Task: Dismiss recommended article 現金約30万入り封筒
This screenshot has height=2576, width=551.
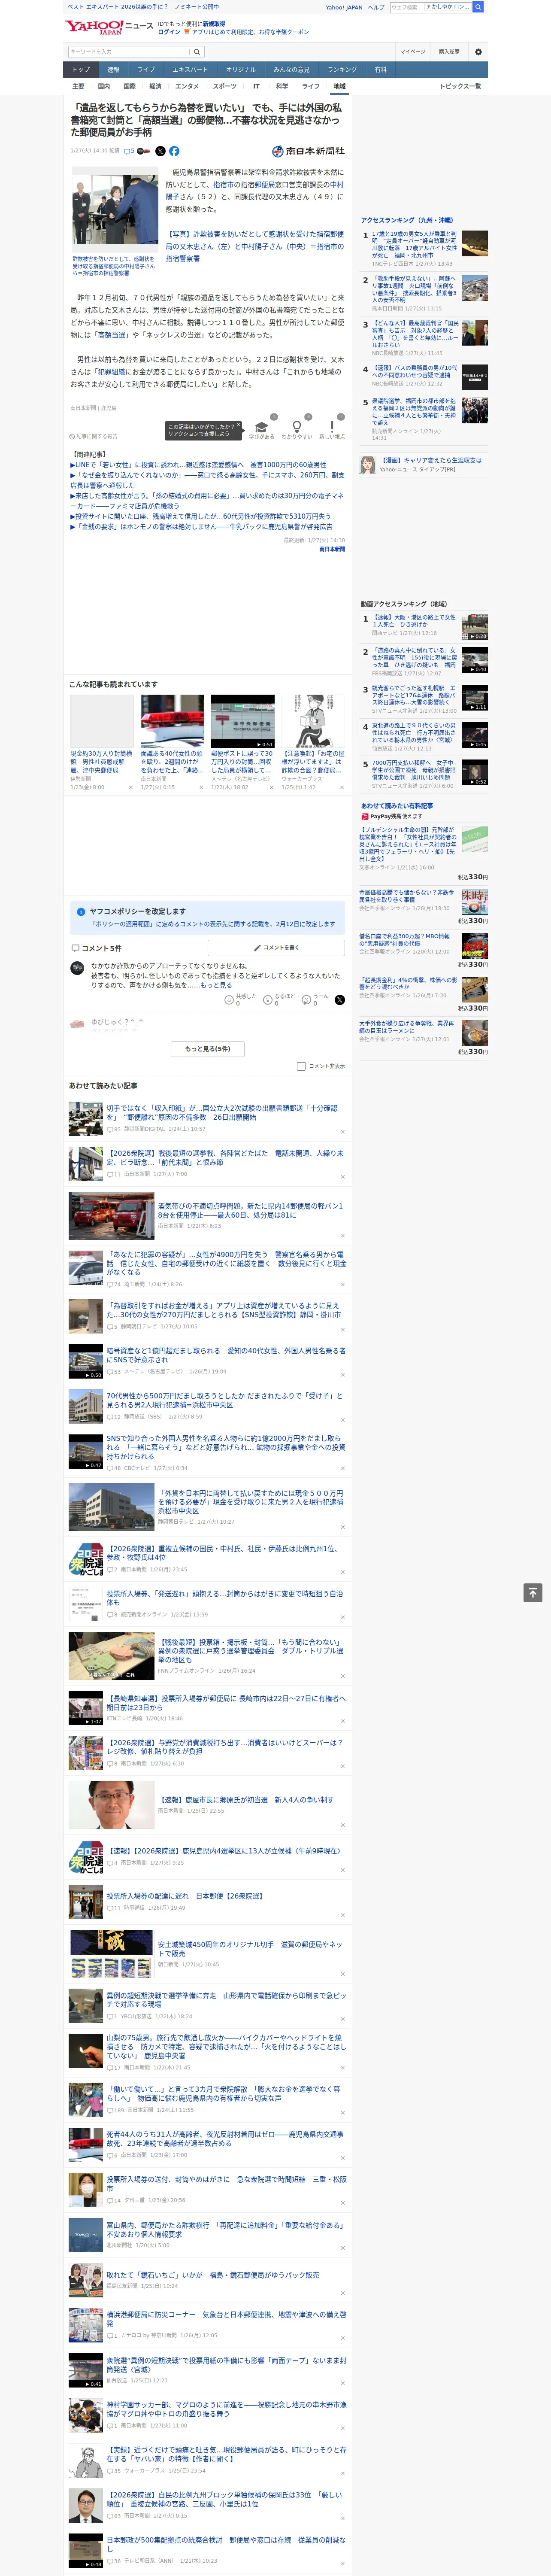Action: tap(130, 787)
